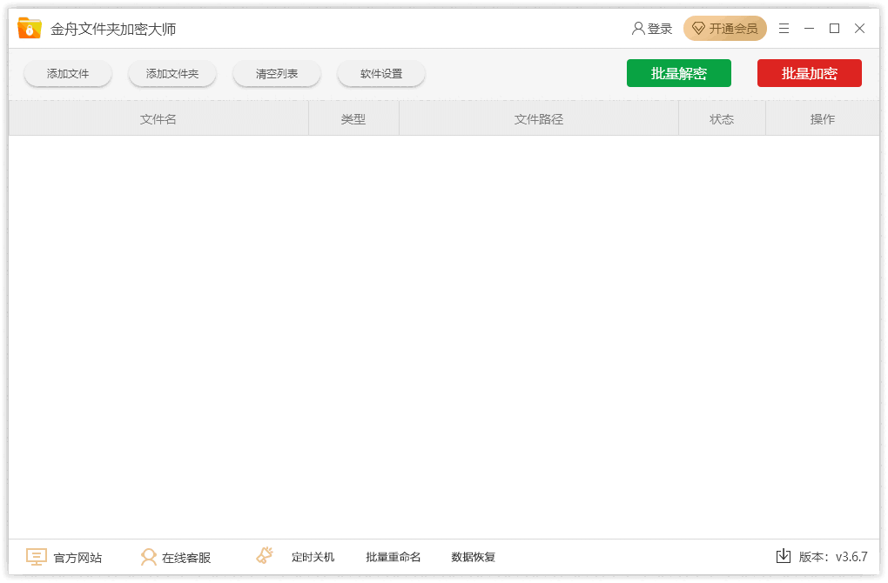The width and height of the screenshot is (888, 583).
Task: Click the 文件路径 column header
Action: (x=539, y=119)
